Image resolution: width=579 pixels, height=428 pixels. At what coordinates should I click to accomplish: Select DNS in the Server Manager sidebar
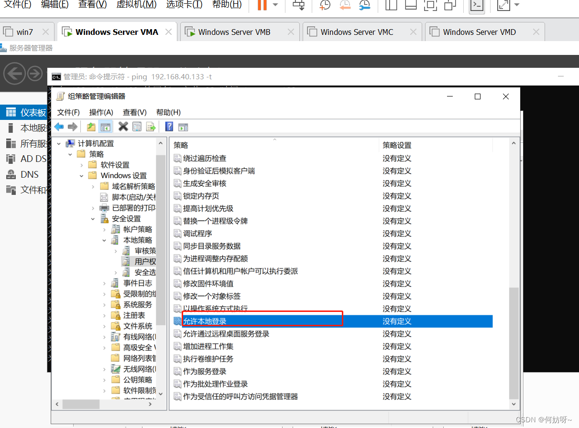(29, 174)
